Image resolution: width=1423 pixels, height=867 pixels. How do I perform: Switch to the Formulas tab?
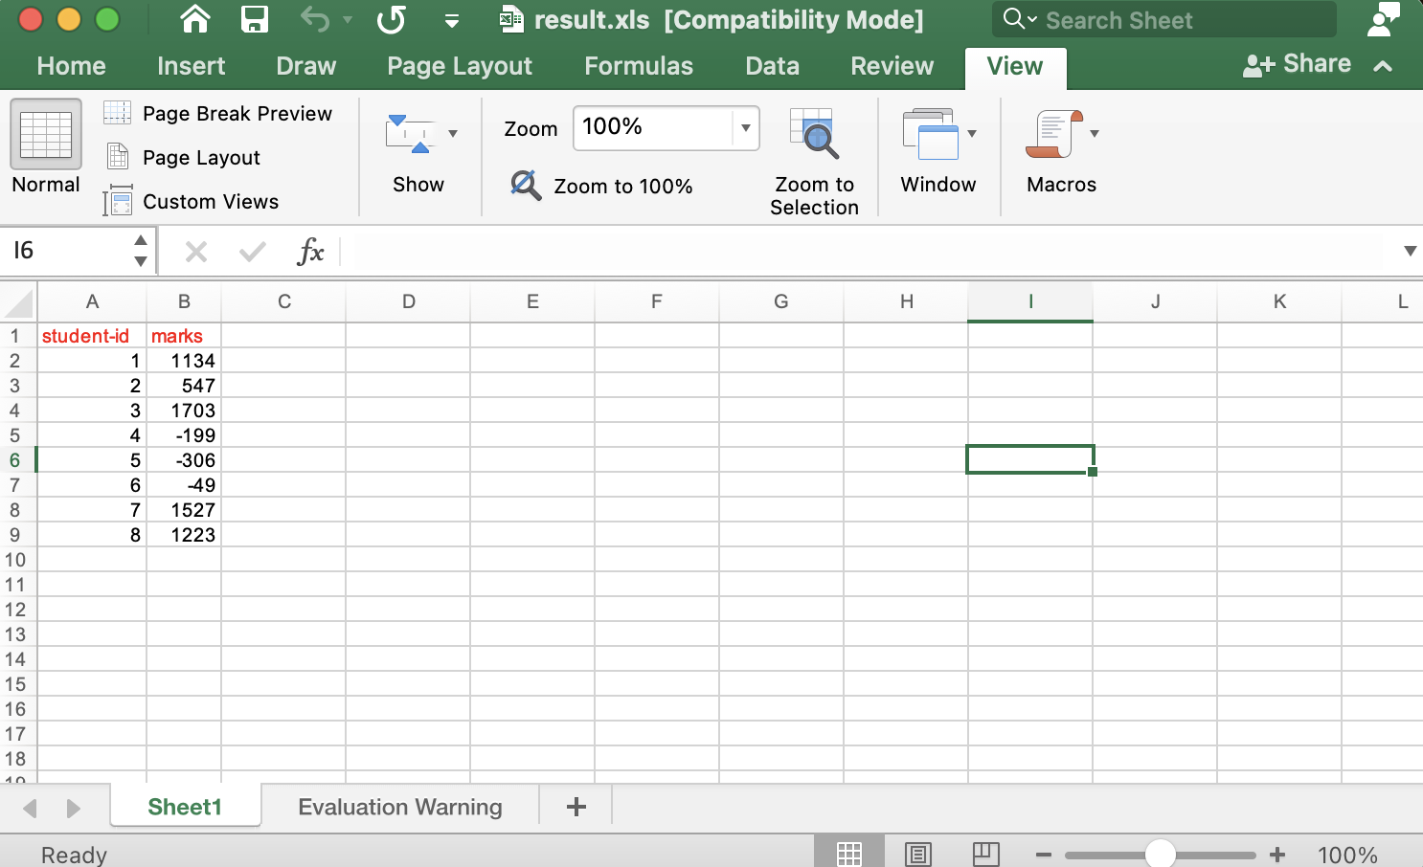[638, 66]
